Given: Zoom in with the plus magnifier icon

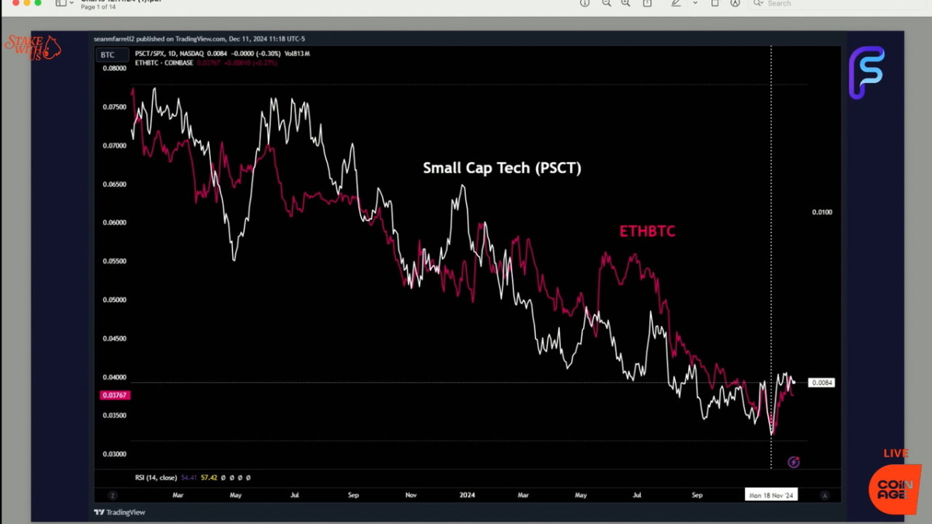Looking at the screenshot, I should (x=626, y=3).
